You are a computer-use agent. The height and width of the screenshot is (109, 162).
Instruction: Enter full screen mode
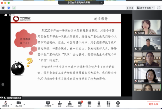[159, 8]
